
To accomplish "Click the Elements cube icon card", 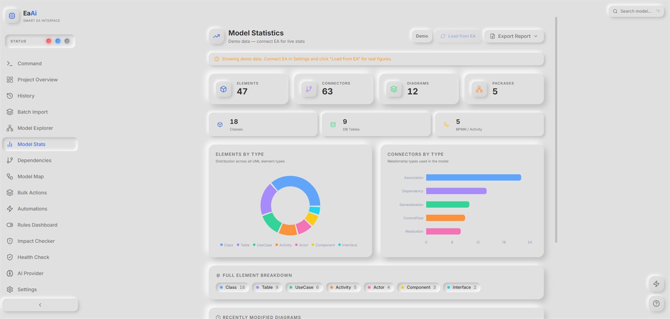I will [x=224, y=89].
